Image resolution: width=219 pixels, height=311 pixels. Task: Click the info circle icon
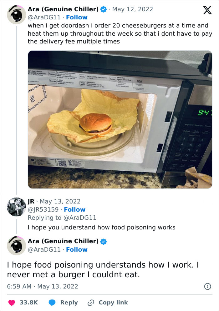tap(207, 286)
